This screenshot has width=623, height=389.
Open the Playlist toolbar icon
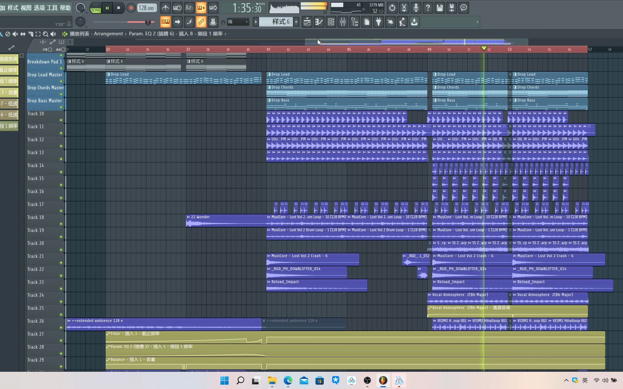pyautogui.click(x=307, y=22)
